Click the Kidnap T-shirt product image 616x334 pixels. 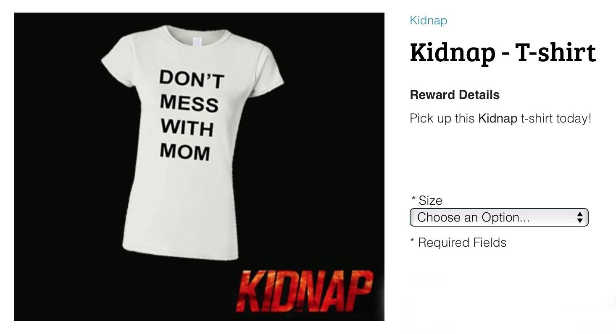click(199, 167)
